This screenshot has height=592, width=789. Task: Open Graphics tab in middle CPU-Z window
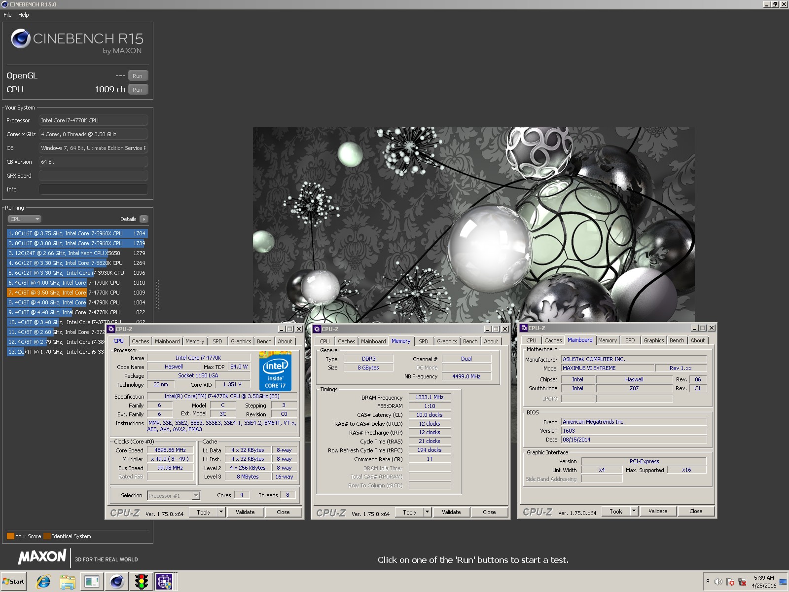[x=447, y=341]
